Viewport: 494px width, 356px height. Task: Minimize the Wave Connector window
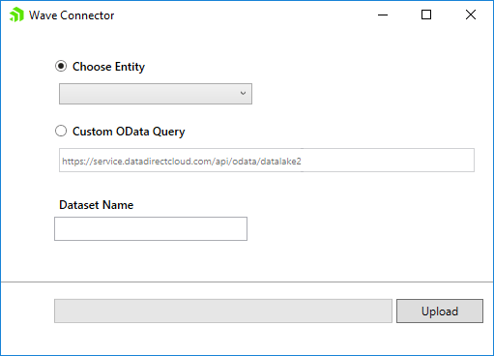tap(383, 15)
